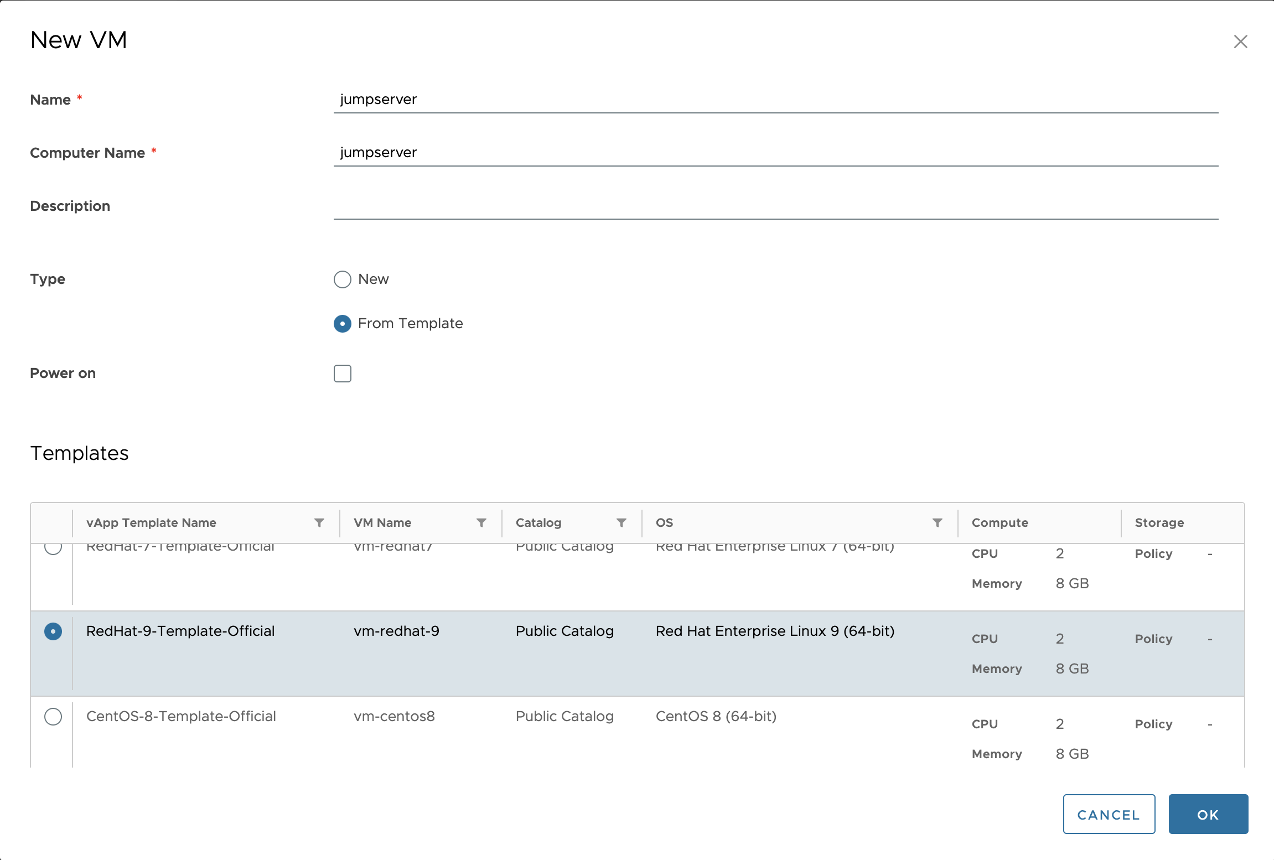Click the empty Description field
Image resolution: width=1274 pixels, height=860 pixels.
tap(775, 206)
